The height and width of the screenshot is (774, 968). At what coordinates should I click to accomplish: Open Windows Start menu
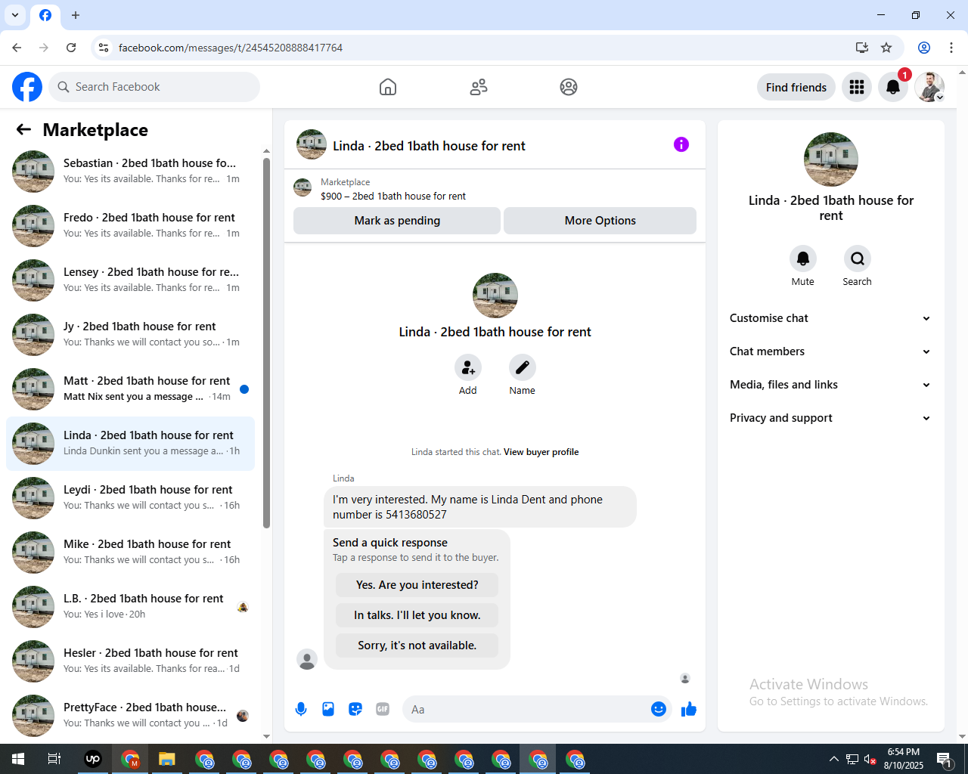pos(18,759)
